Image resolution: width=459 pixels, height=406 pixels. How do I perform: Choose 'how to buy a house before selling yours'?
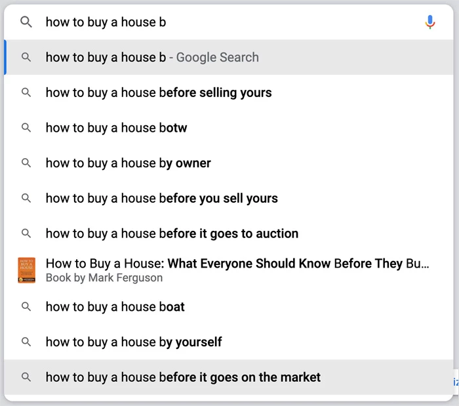159,92
